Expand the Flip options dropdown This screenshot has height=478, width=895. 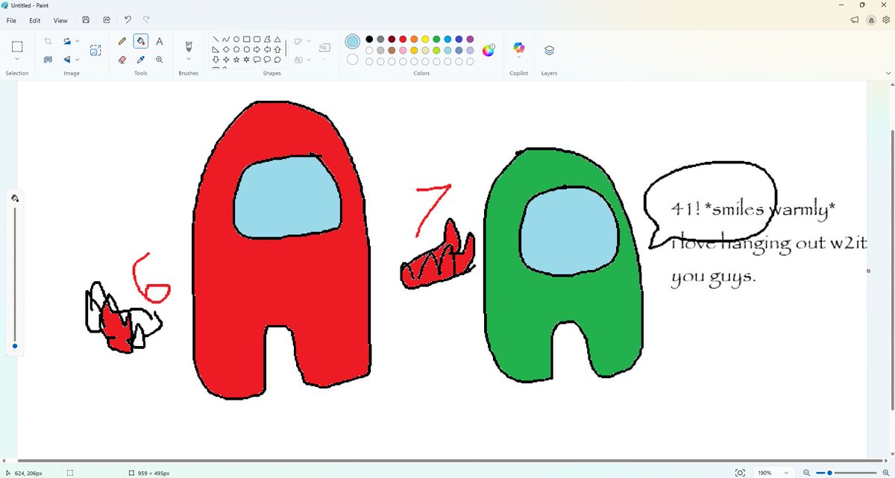pyautogui.click(x=78, y=60)
